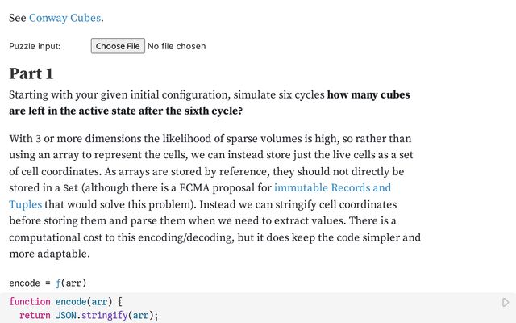This screenshot has height=323, width=516.
Task: Click the return JSON.stringify(arr) code line
Action: pos(89,316)
